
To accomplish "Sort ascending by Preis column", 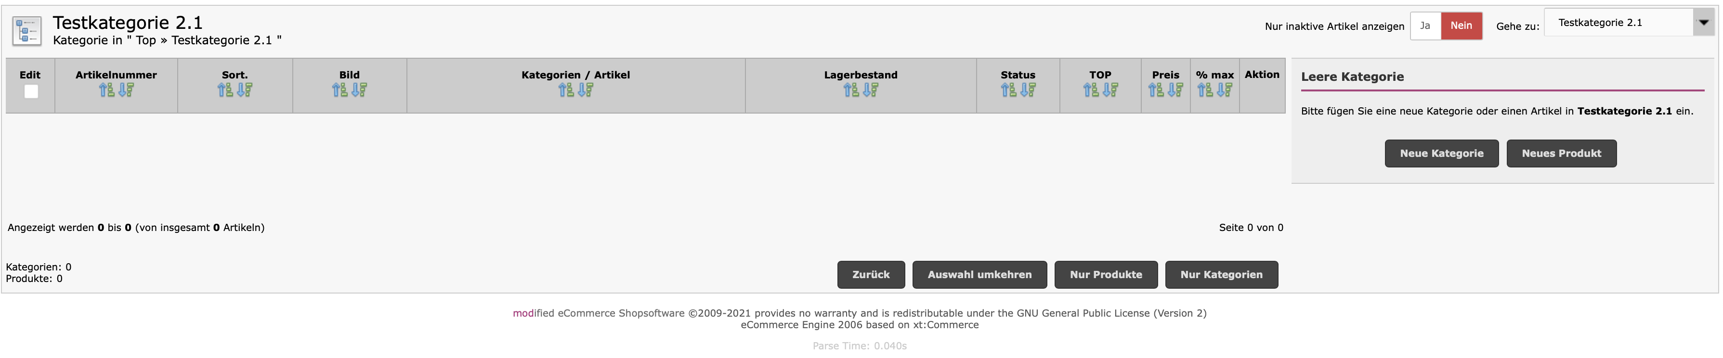I will [1156, 89].
